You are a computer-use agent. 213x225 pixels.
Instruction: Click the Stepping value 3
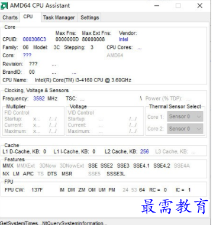coord(92,47)
